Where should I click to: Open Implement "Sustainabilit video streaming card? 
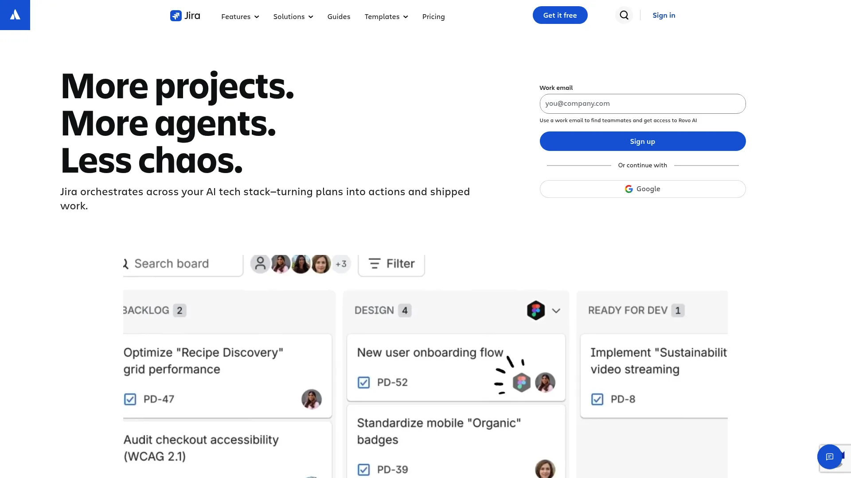654,376
